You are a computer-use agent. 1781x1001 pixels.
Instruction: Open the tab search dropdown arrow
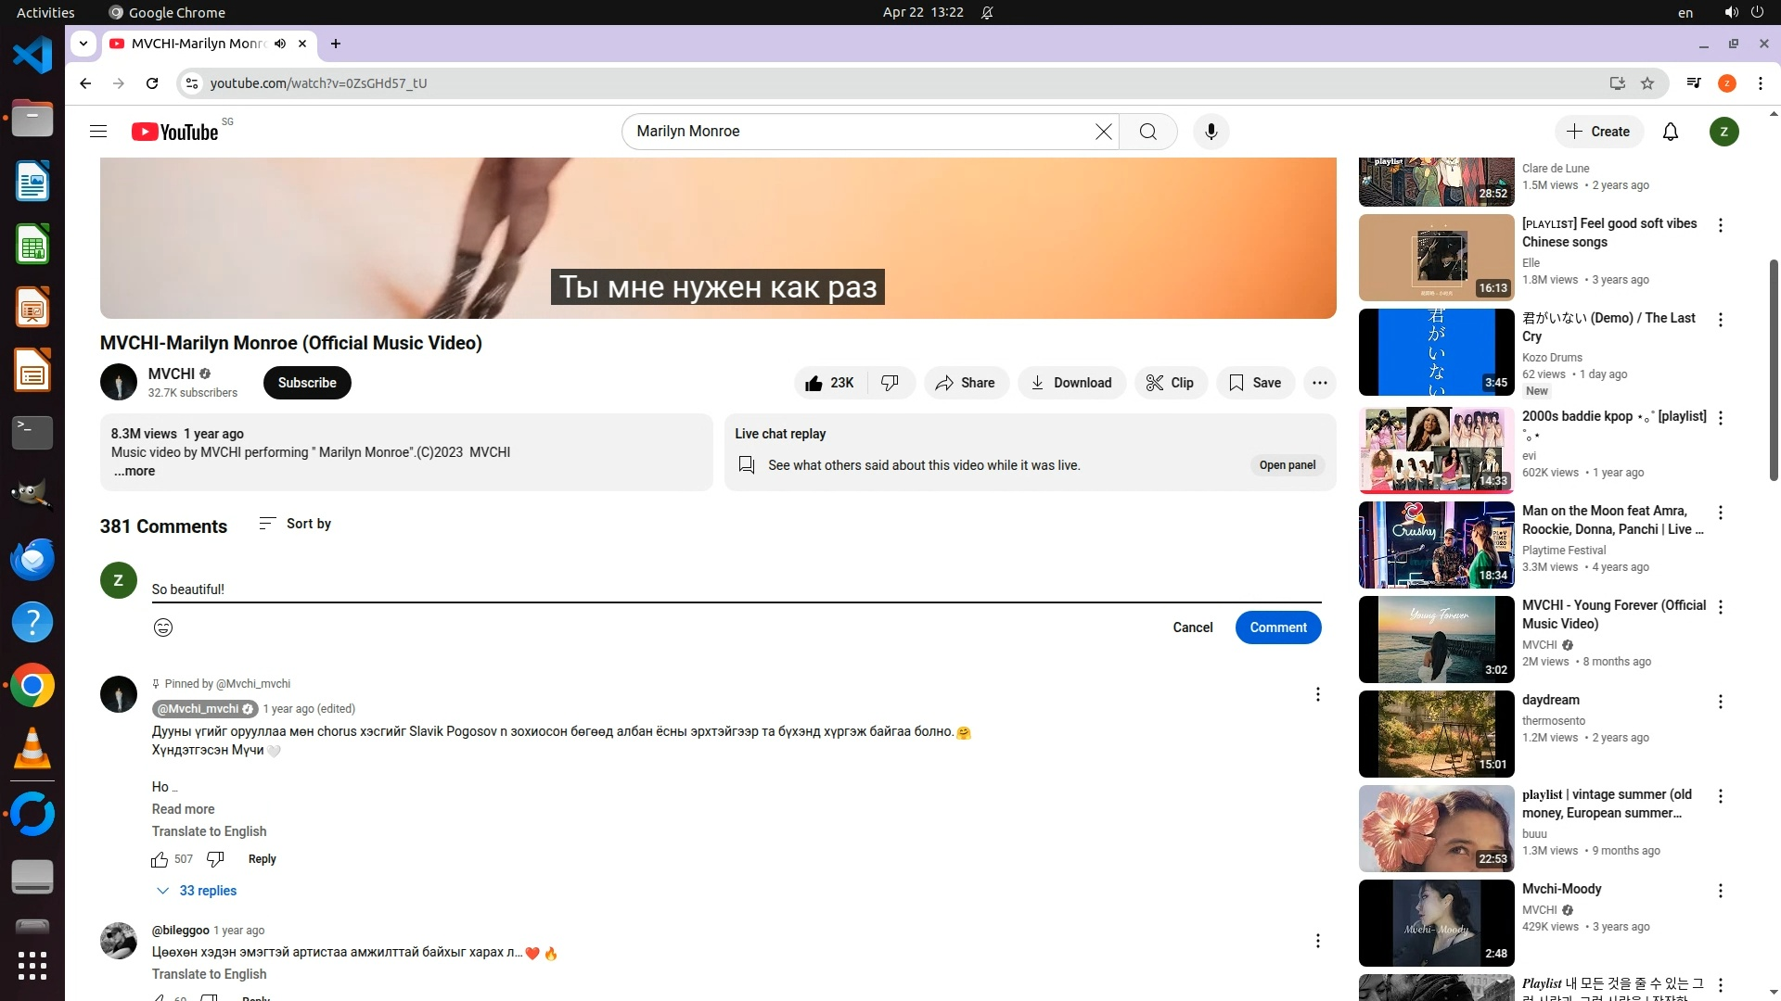83,44
